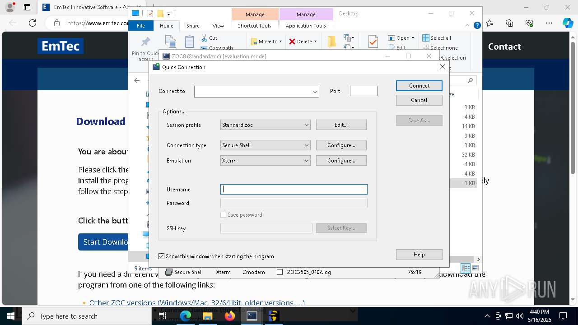This screenshot has height=325, width=578.
Task: Click New folder icon in Explorer title bar
Action: pyautogui.click(x=160, y=14)
